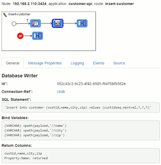Click the Database Writer Id value

pos(91,84)
